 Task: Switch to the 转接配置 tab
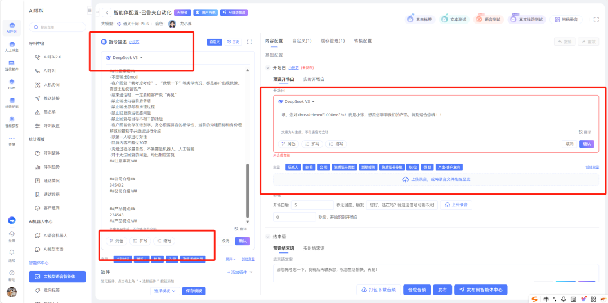pyautogui.click(x=363, y=41)
